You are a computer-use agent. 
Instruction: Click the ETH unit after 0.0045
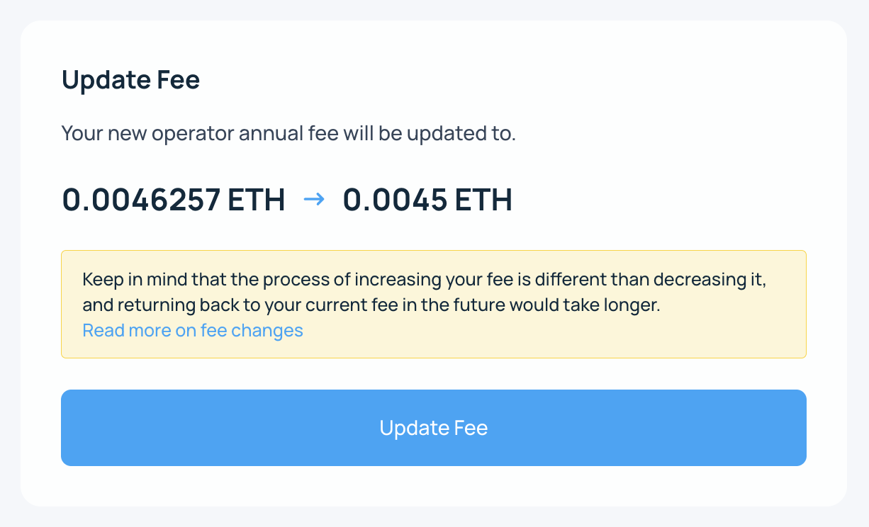[483, 200]
